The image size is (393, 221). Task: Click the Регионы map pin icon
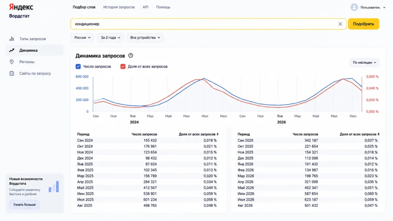12,62
